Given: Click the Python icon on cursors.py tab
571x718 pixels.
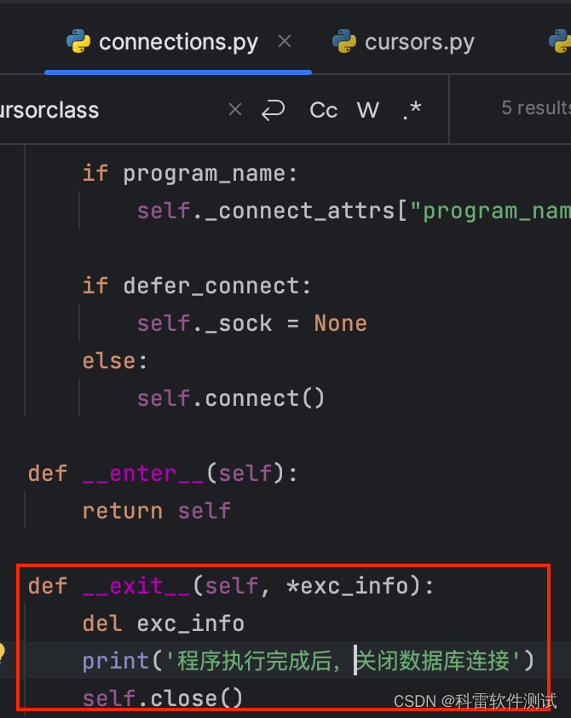Looking at the screenshot, I should click(344, 41).
